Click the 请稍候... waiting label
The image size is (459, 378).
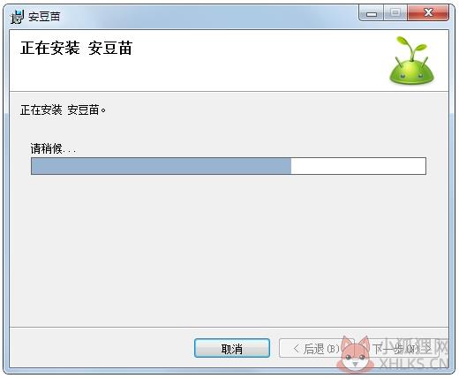tap(53, 148)
